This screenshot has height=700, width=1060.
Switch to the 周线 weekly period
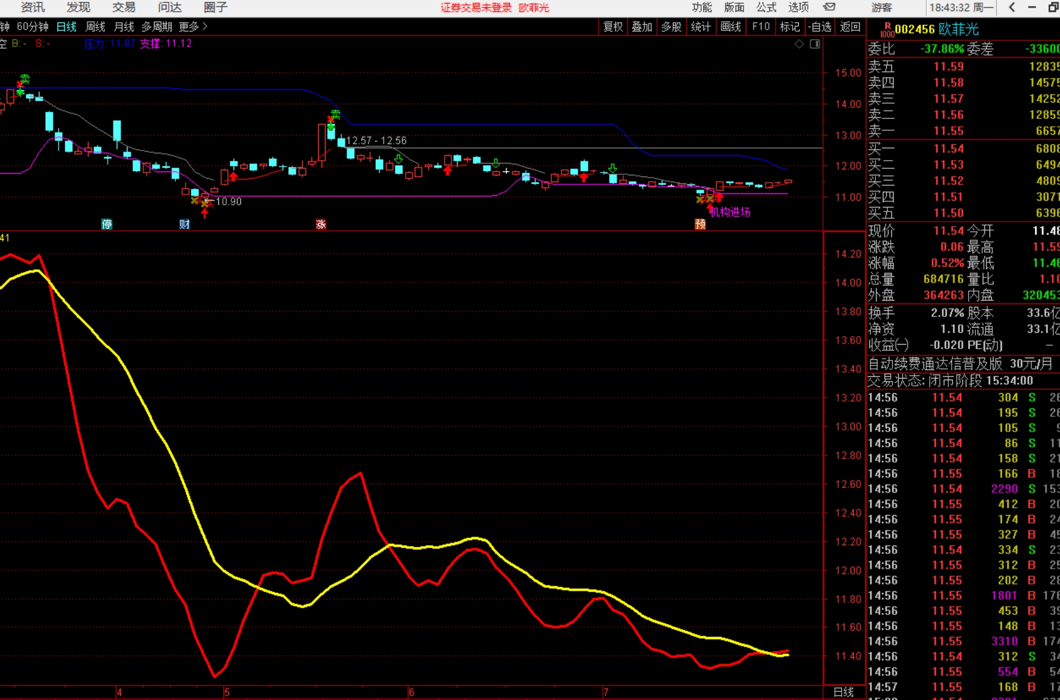(x=95, y=27)
